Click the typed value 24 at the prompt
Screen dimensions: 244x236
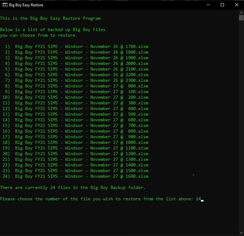[198, 199]
